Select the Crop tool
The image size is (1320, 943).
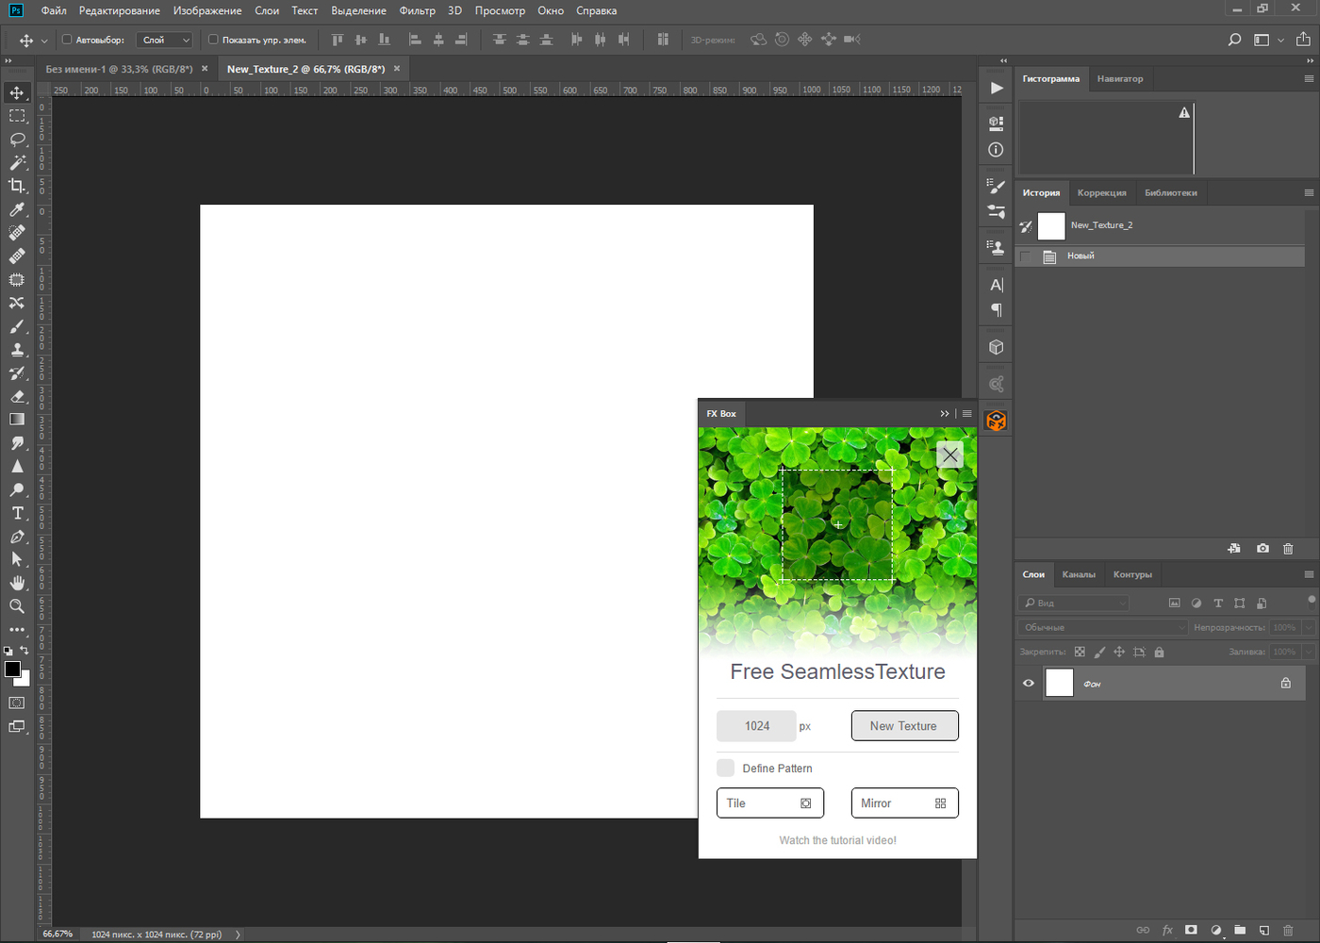[x=17, y=186]
